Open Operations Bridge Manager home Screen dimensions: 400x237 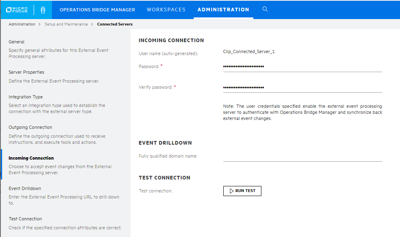tap(97, 10)
